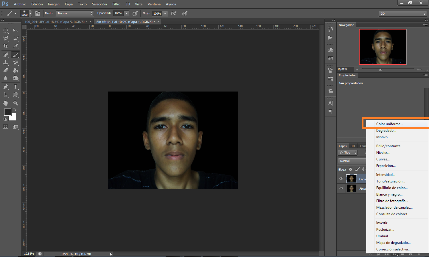Image resolution: width=429 pixels, height=257 pixels.
Task: Open the Modo blending mode dropdown
Action: pyautogui.click(x=75, y=13)
